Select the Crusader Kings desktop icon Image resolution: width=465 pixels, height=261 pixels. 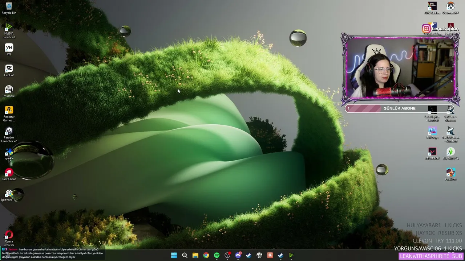(450, 29)
